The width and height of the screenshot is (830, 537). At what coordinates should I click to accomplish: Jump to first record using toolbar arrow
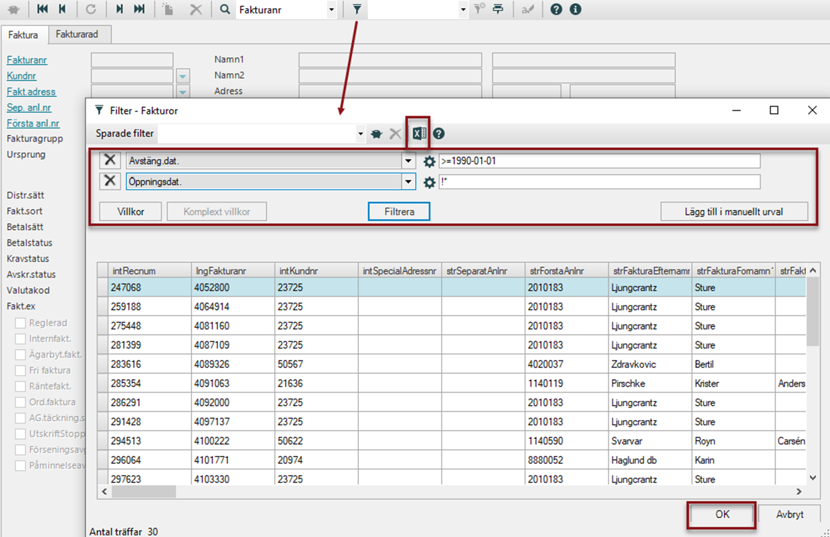click(x=42, y=10)
